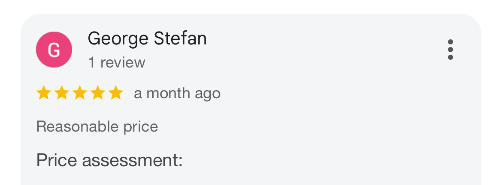Viewport: 502px width, 185px height.
Task: Click the fourth gold rating star
Action: point(97,93)
